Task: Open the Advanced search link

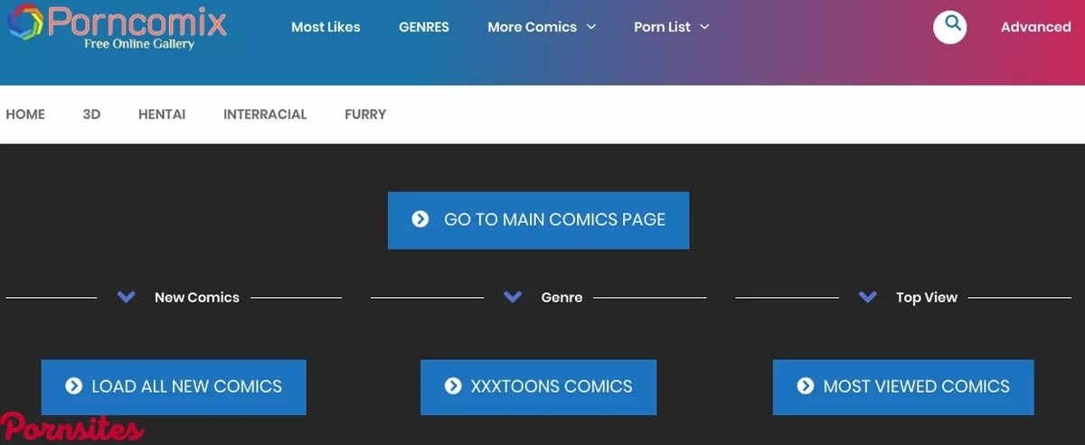Action: pyautogui.click(x=1035, y=27)
